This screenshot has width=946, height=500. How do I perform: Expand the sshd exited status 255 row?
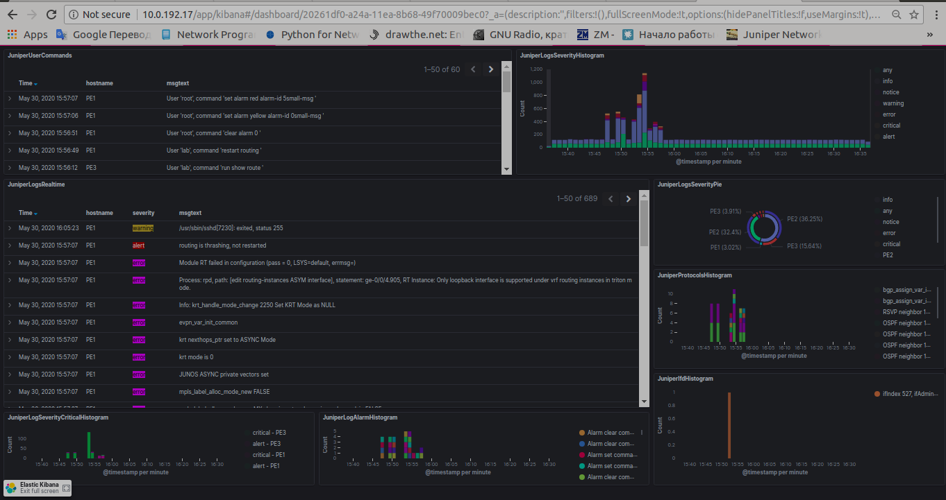[x=10, y=228]
